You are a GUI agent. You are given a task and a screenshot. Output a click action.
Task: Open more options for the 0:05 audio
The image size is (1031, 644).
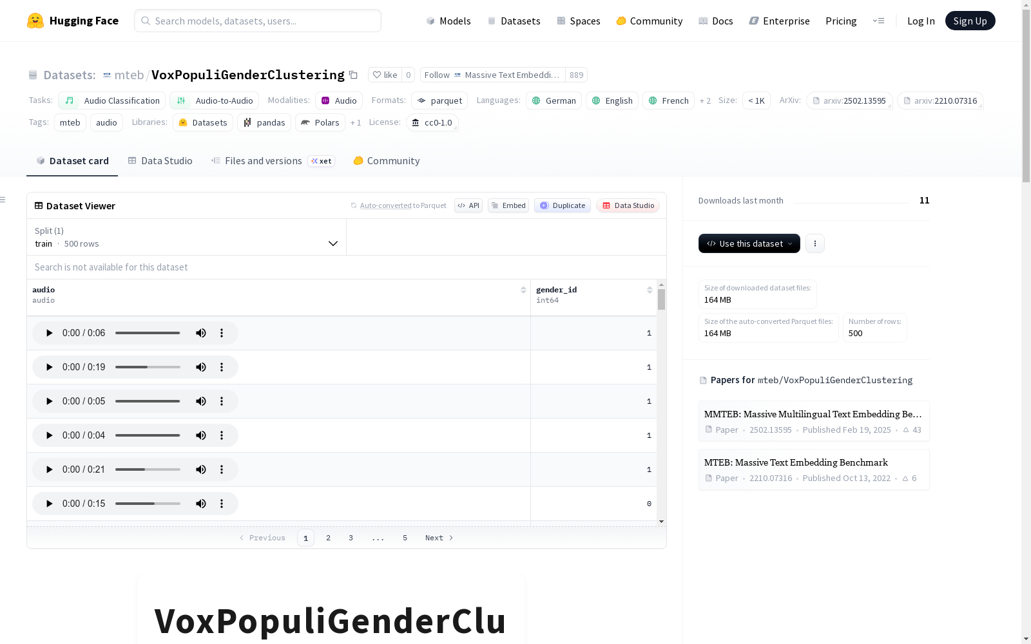pos(222,401)
